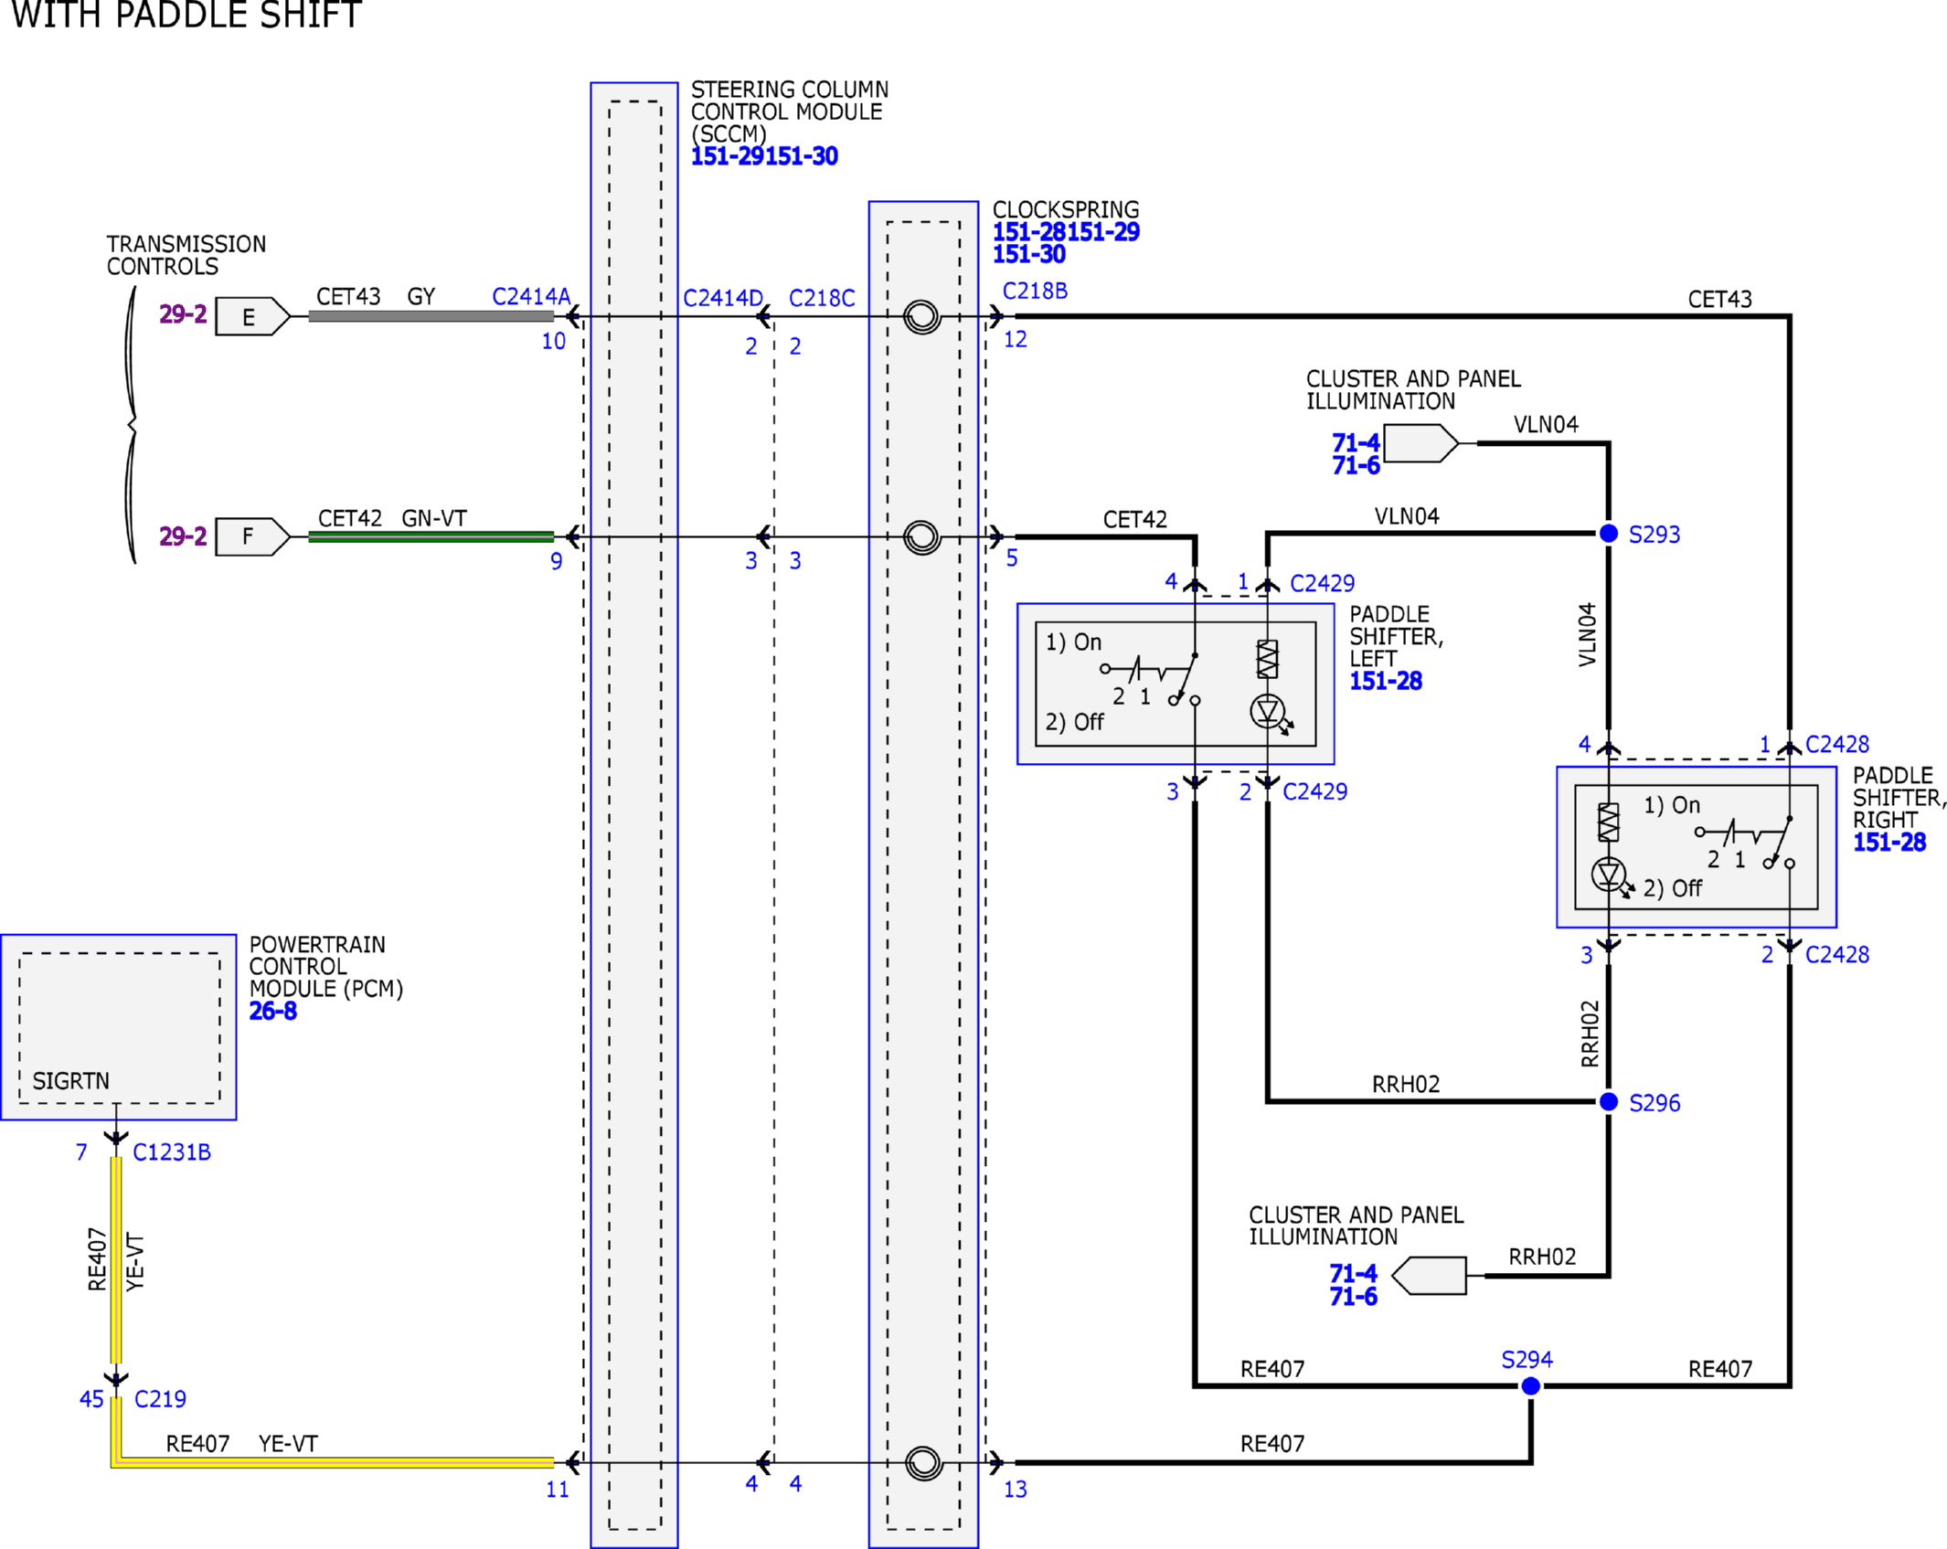Open the 71-4 link beside the RRH02 arrow
Viewport: 1947px width, 1549px height.
coord(1353,1274)
